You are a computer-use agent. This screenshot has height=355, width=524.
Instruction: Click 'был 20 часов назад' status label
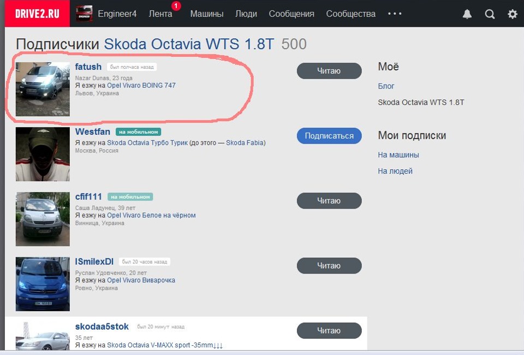tap(144, 262)
